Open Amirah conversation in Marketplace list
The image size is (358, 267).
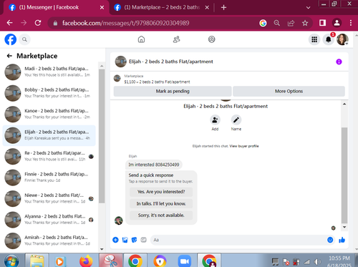pos(49,241)
